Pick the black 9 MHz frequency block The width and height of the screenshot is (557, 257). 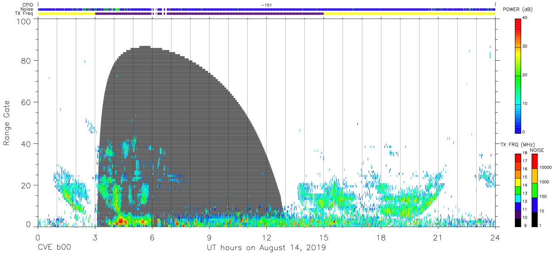[518, 223]
